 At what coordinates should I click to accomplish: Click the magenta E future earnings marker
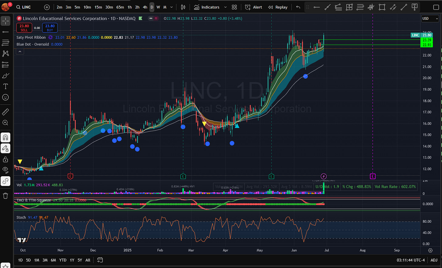point(372,176)
